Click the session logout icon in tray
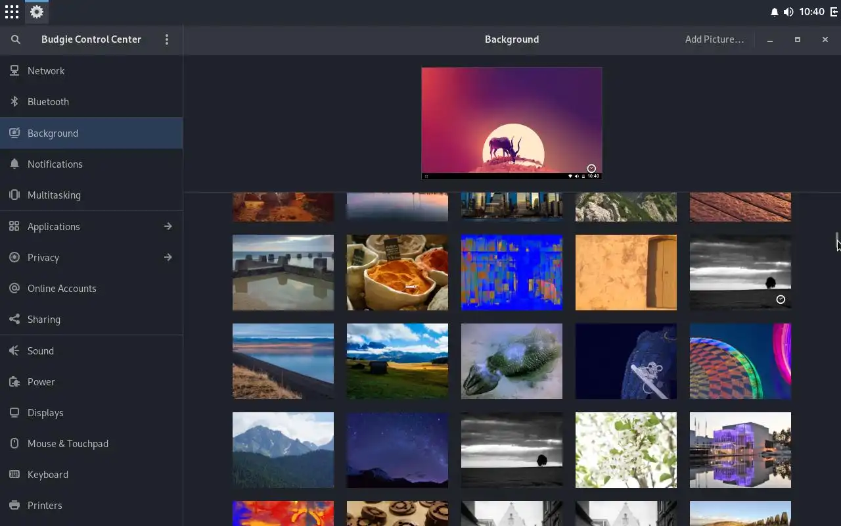This screenshot has height=526, width=841. tap(834, 12)
